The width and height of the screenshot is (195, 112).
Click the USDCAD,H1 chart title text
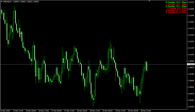pos(7,2)
